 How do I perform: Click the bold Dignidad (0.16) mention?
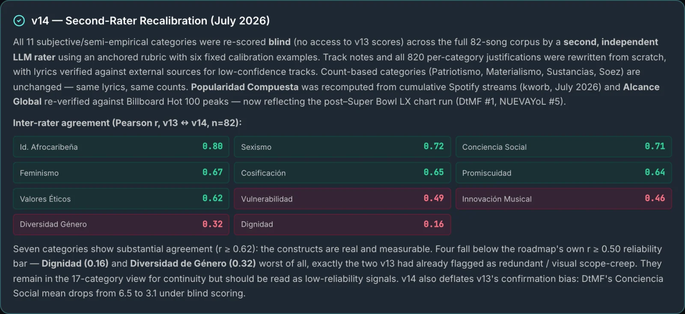pos(75,264)
